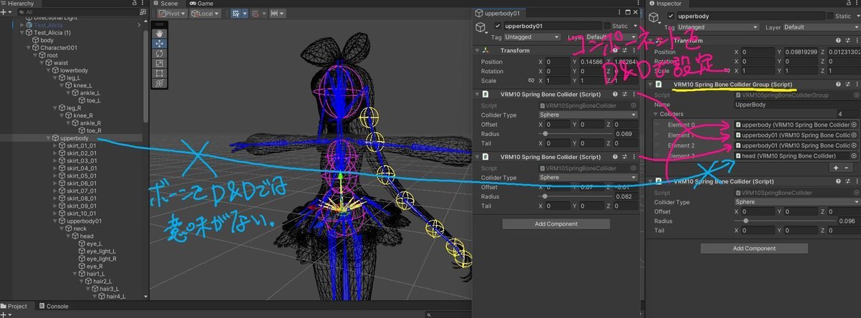
Task: Toggle Static checkbox for upperbody01
Action: [x=608, y=26]
